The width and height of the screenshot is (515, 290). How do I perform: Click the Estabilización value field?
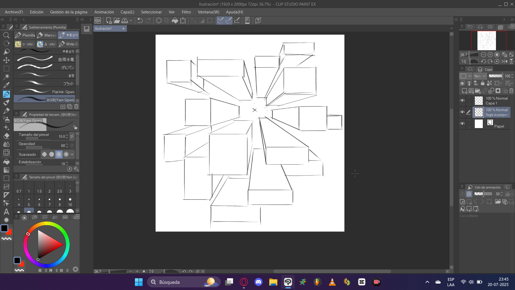(x=63, y=164)
